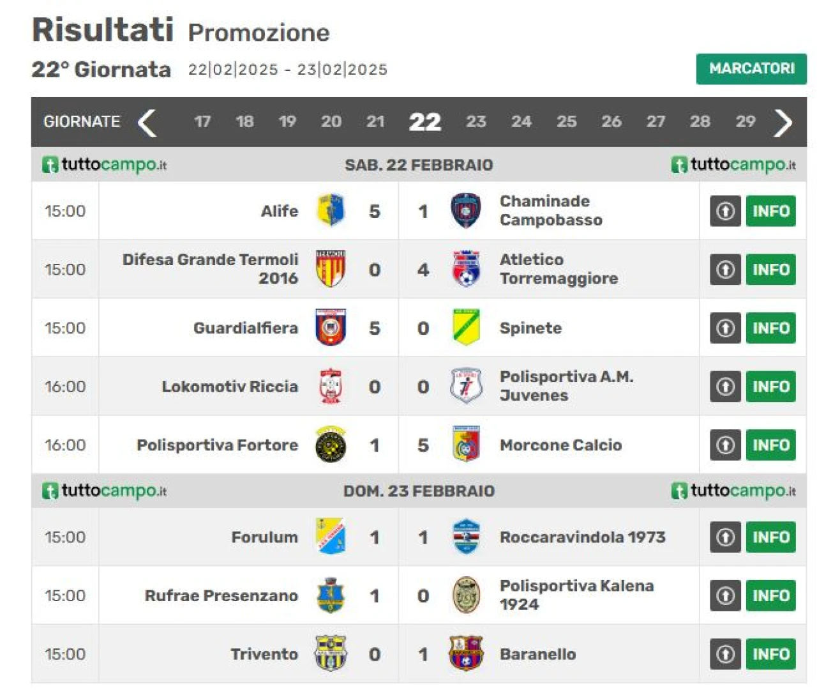Switch to giornata 17
Screen dimensions: 817x697
(x=202, y=121)
